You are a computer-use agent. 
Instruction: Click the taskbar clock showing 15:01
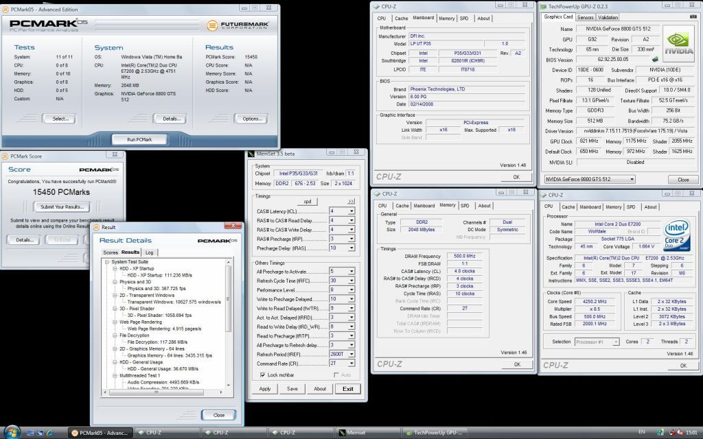coord(691,433)
